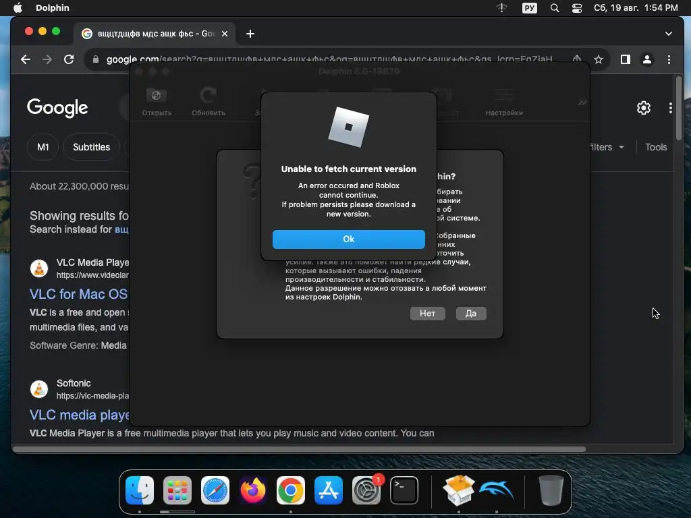Open Chrome three-dot menu
The width and height of the screenshot is (691, 518).
[669, 59]
